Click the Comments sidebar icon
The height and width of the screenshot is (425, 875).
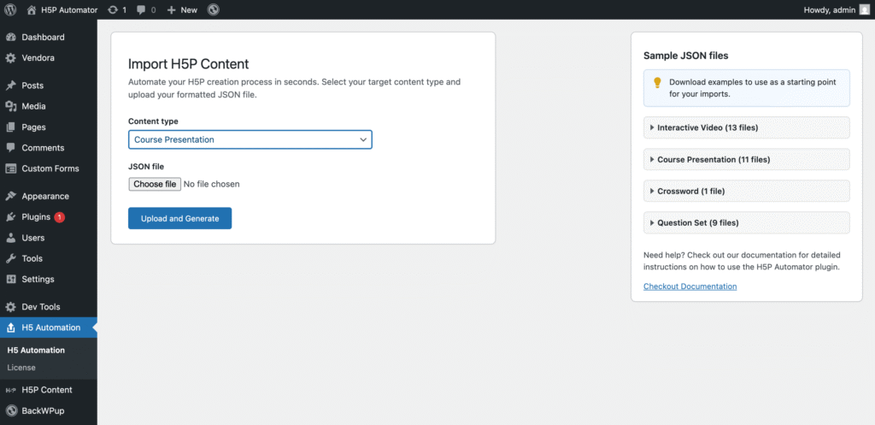click(x=10, y=148)
